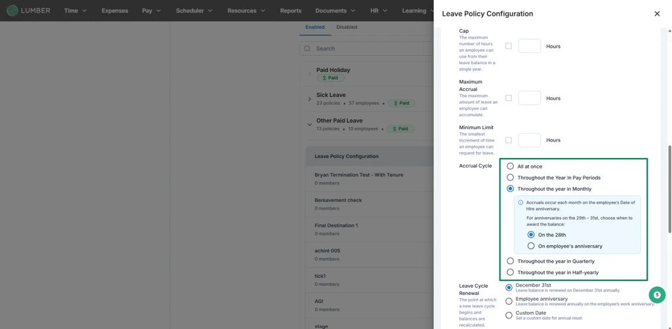Open the Reports menu
This screenshot has height=329, width=672.
(x=291, y=10)
